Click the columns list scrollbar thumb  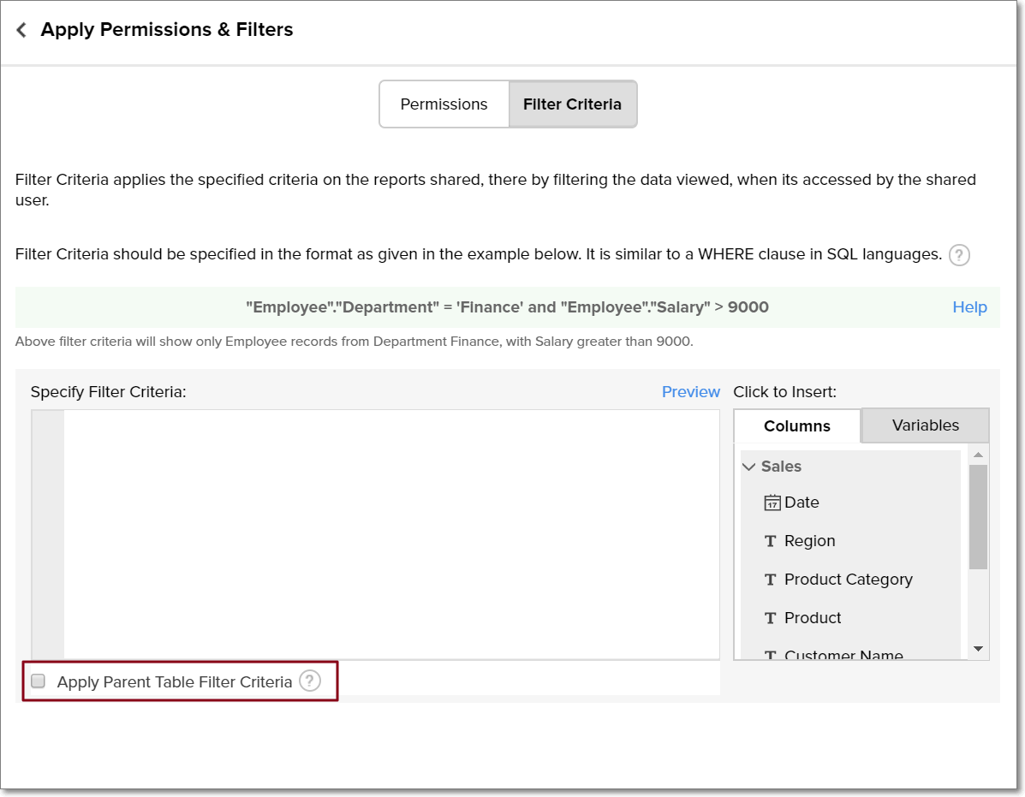(978, 516)
